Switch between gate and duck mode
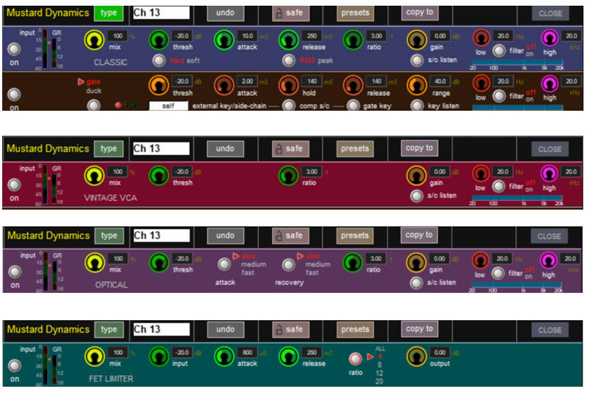 (x=94, y=105)
